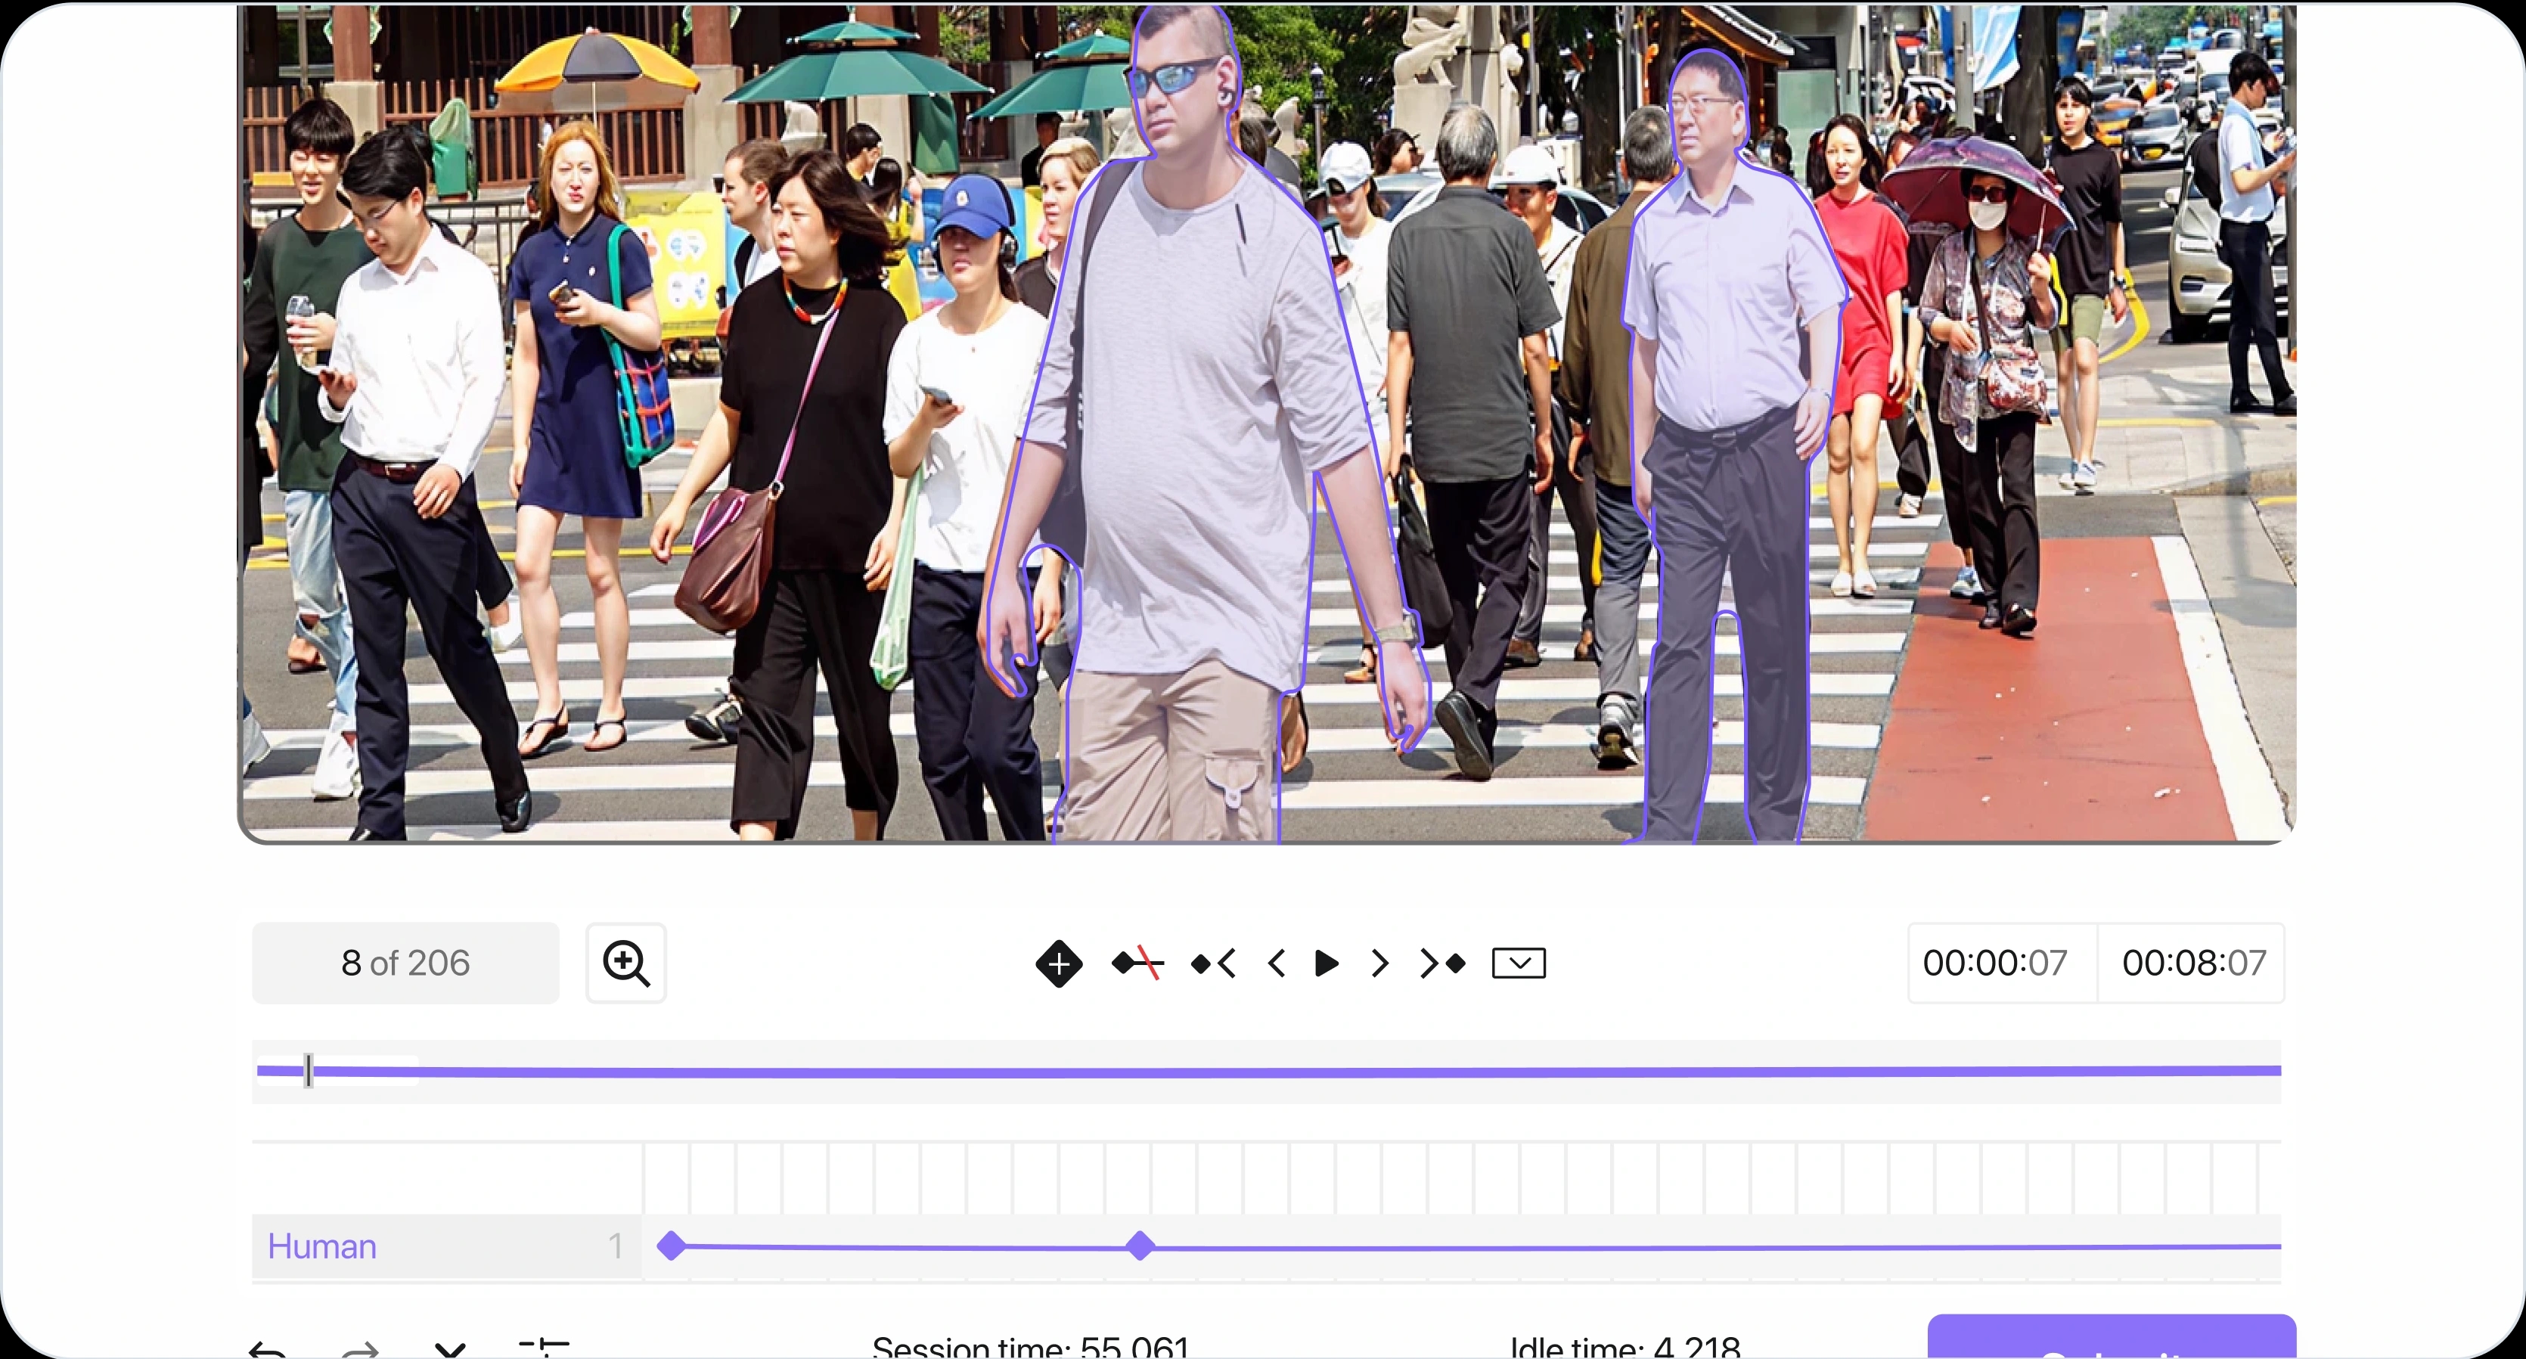2526x1359 pixels.
Task: Open the boxed chevron dropdown
Action: [x=1518, y=963]
